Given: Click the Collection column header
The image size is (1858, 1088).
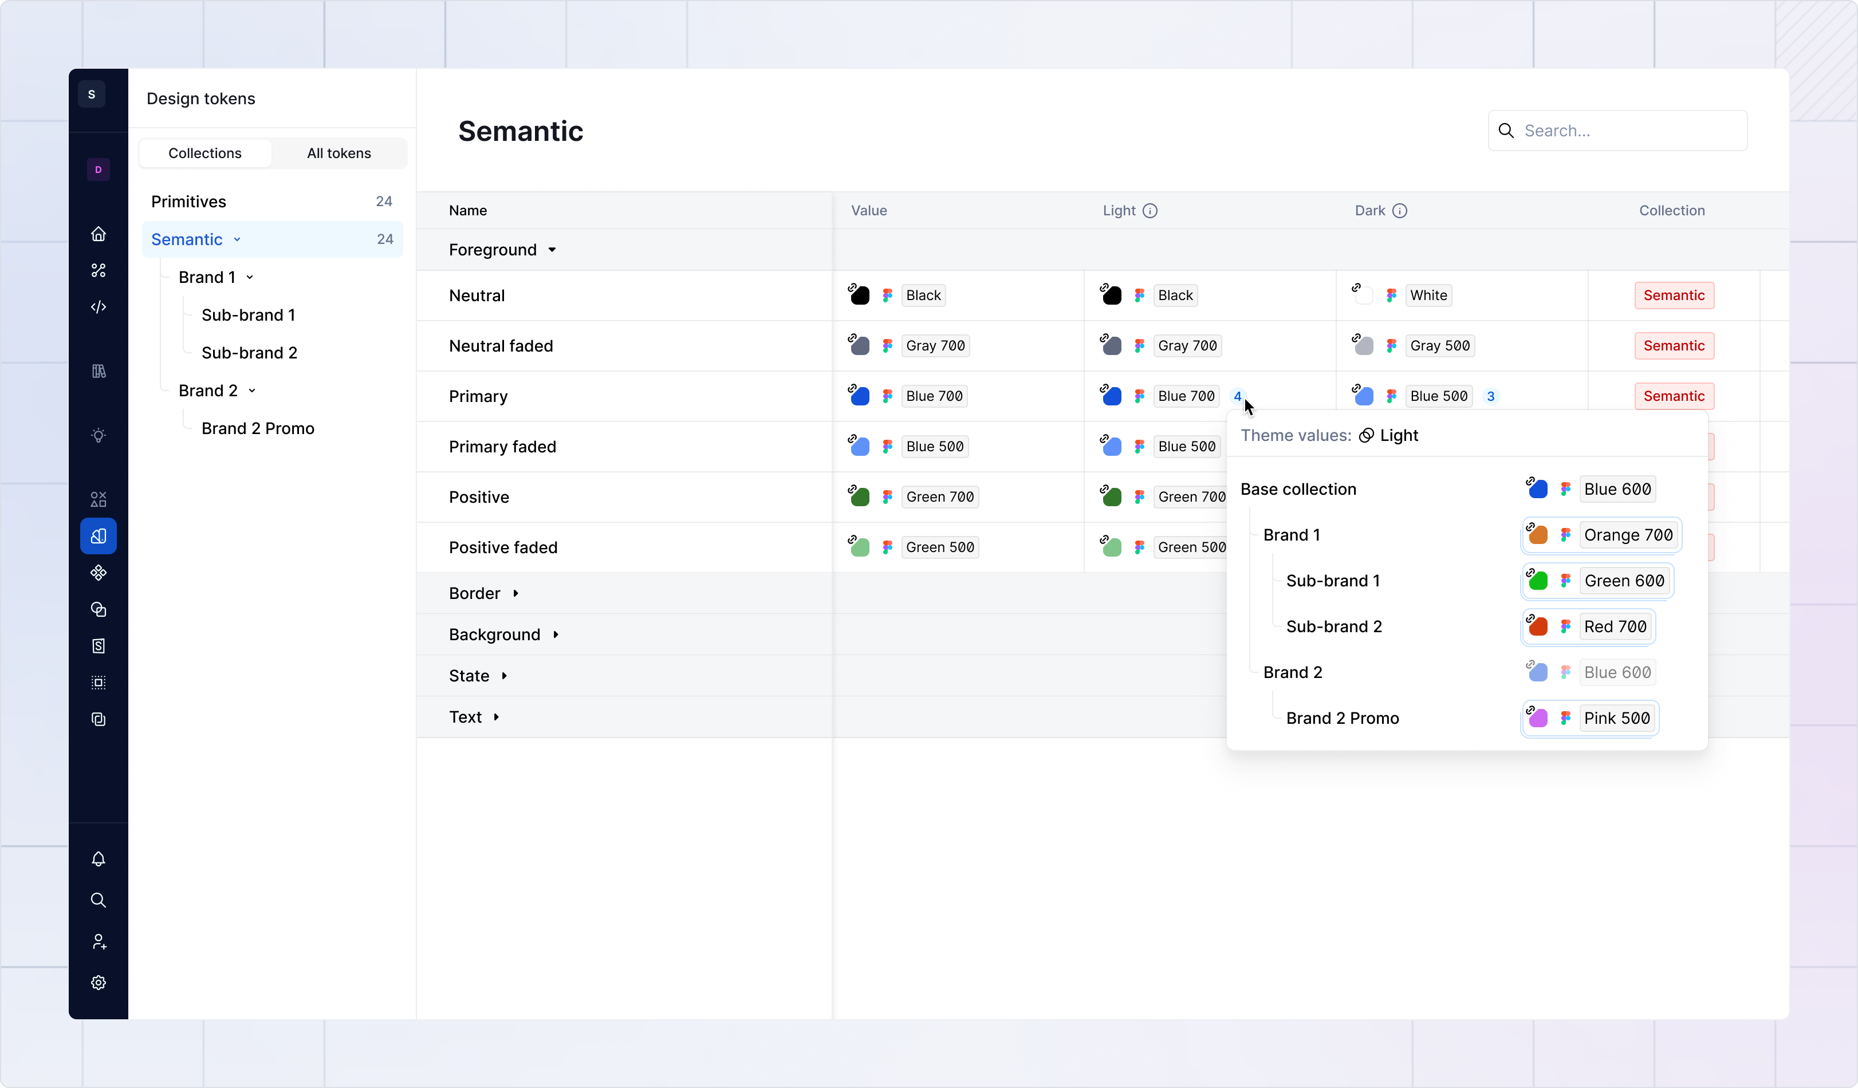Looking at the screenshot, I should click(1671, 211).
